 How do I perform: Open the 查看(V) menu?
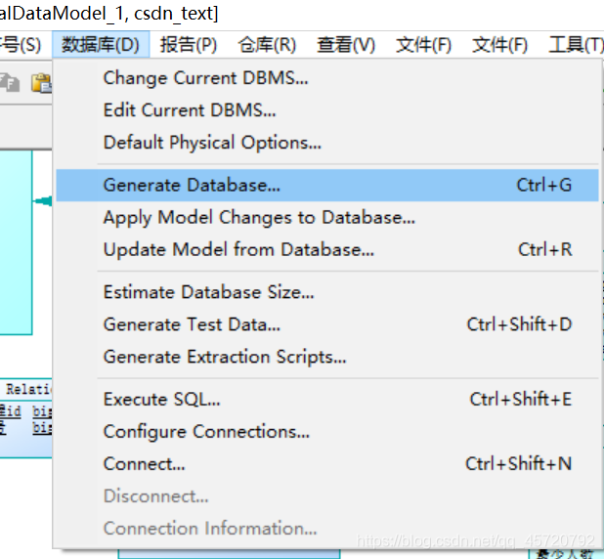(346, 44)
